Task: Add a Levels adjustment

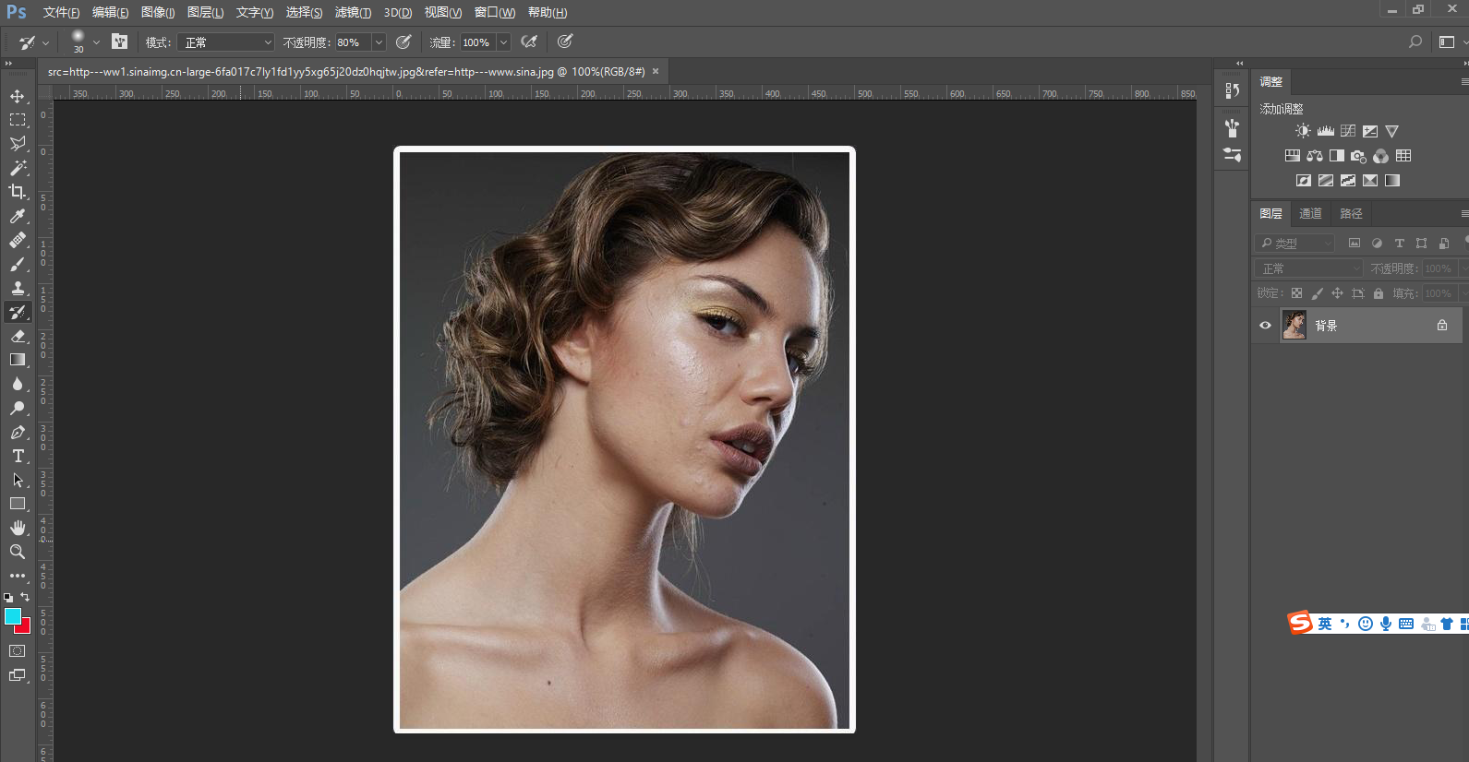Action: coord(1325,131)
